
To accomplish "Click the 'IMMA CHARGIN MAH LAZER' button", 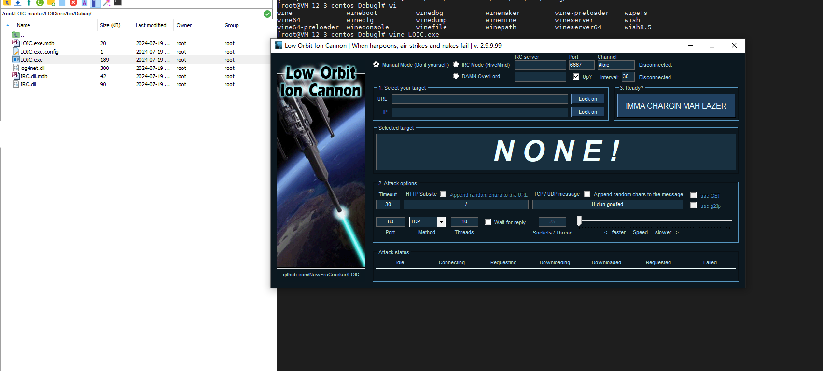I will (x=676, y=106).
